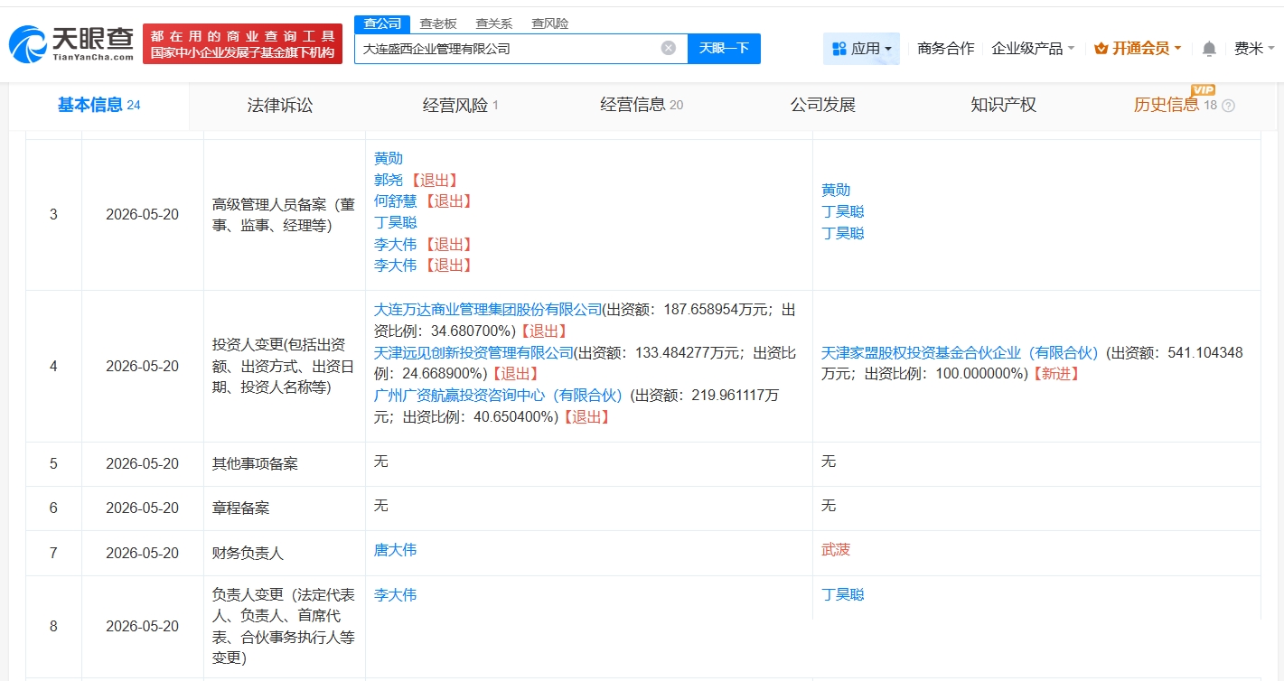Click the crown icon beside 开通会员
The height and width of the screenshot is (681, 1284).
(1101, 49)
